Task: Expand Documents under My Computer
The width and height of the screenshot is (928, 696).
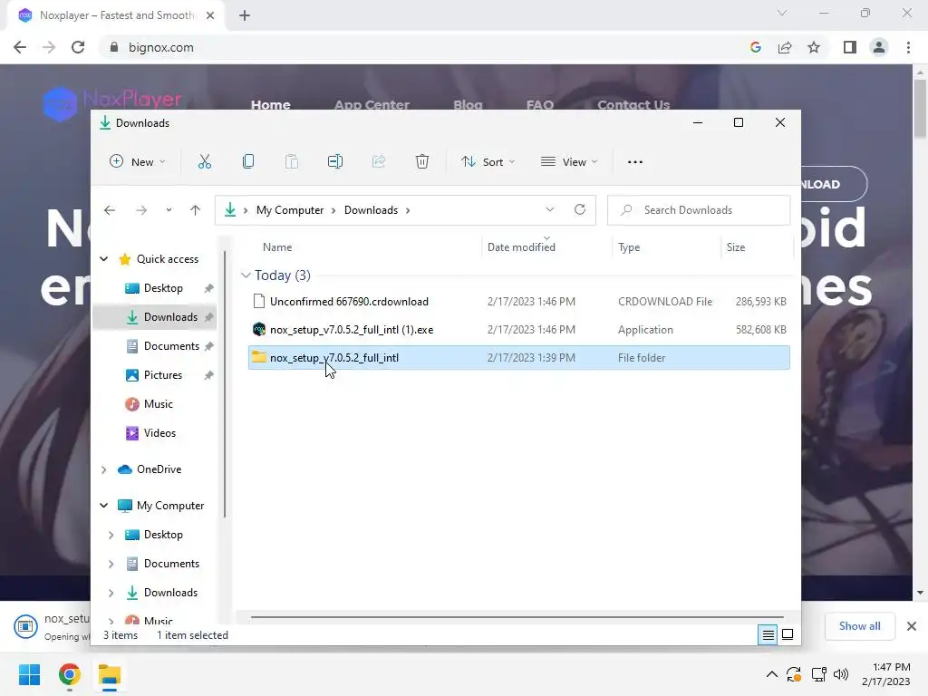Action: (x=111, y=564)
